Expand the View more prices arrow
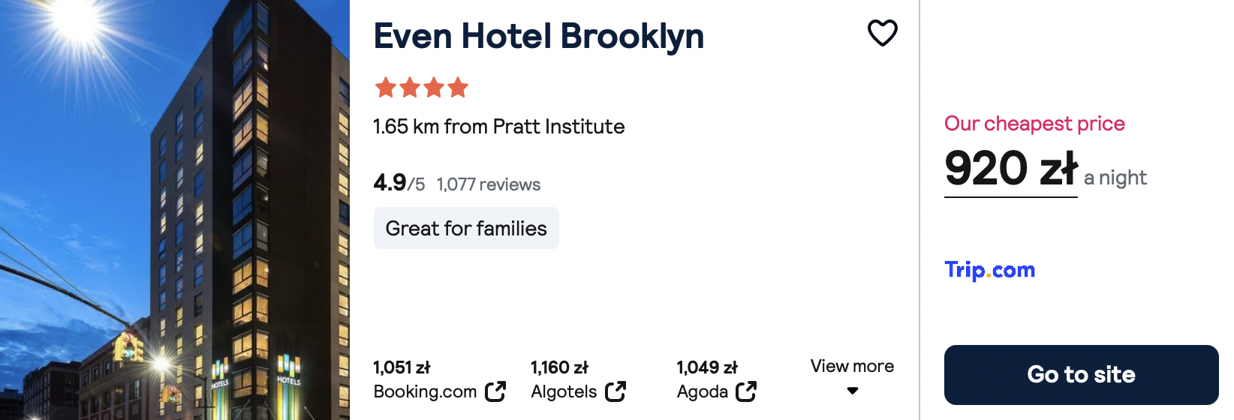Viewport: 1234px width, 420px height. 852,391
